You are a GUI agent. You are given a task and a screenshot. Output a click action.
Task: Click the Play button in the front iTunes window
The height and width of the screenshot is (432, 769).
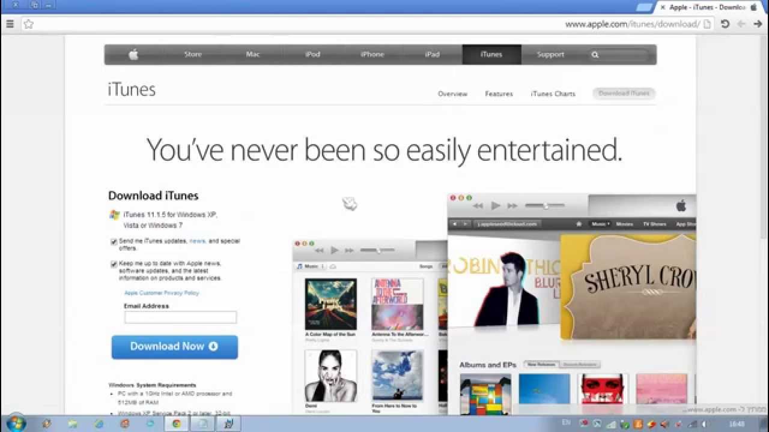coord(496,206)
